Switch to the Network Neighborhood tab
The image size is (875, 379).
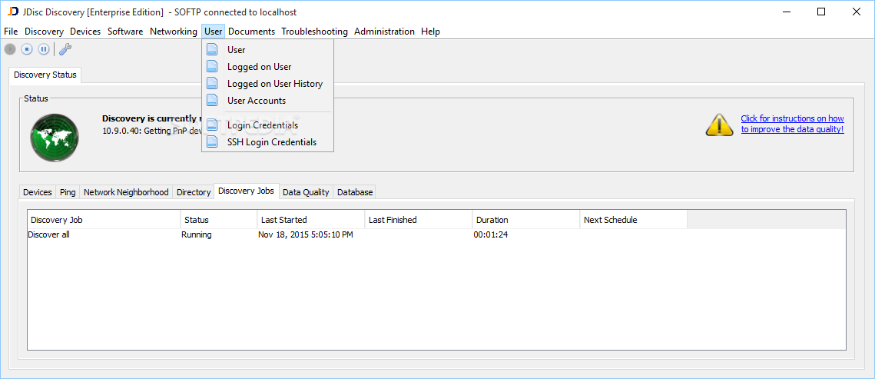(126, 192)
